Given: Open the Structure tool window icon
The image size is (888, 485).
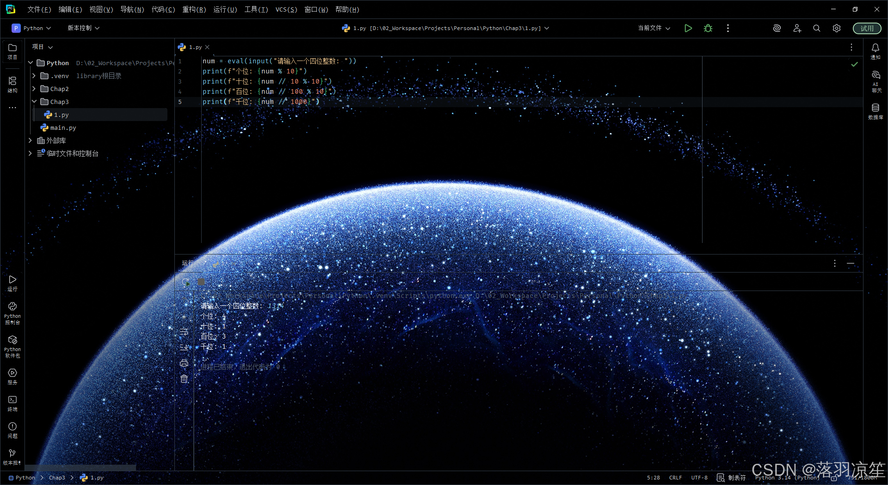Looking at the screenshot, I should tap(12, 85).
